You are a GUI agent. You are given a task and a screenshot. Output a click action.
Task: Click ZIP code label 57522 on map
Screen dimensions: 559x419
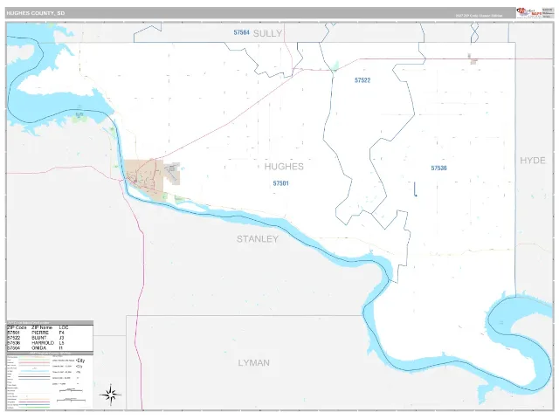(x=362, y=80)
